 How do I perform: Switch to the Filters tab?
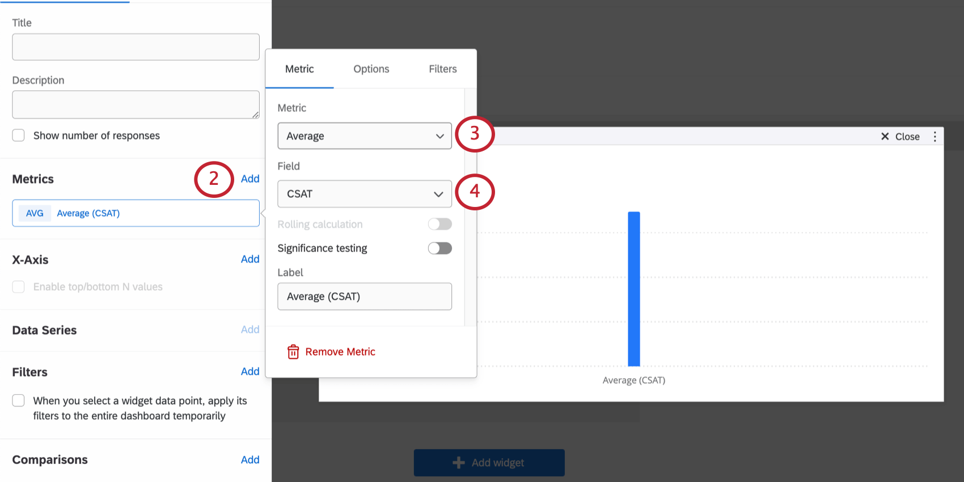pyautogui.click(x=443, y=69)
